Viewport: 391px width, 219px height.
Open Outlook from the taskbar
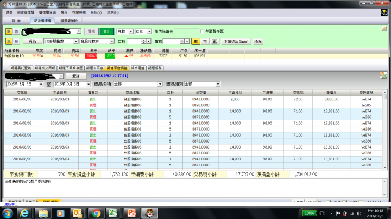(77, 213)
